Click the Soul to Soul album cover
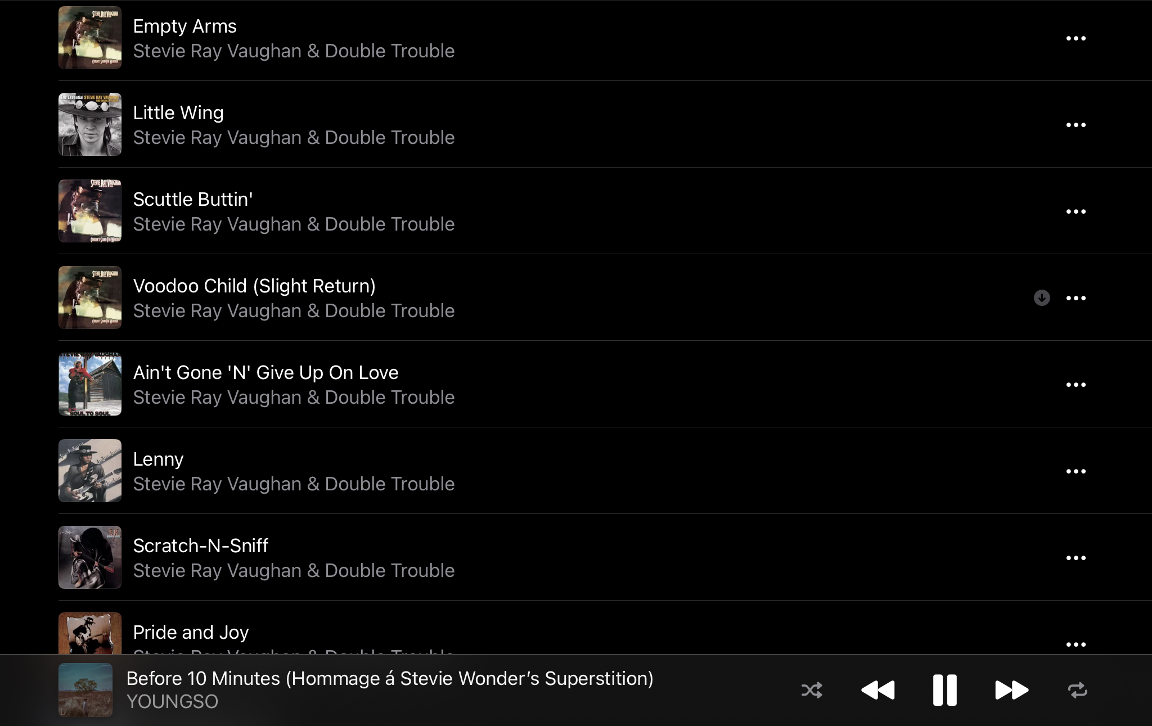The height and width of the screenshot is (726, 1152). 90,384
